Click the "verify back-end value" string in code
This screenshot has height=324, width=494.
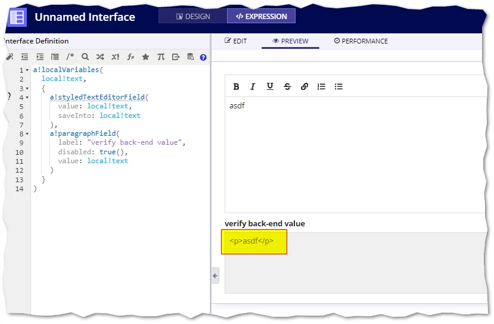pyautogui.click(x=134, y=142)
